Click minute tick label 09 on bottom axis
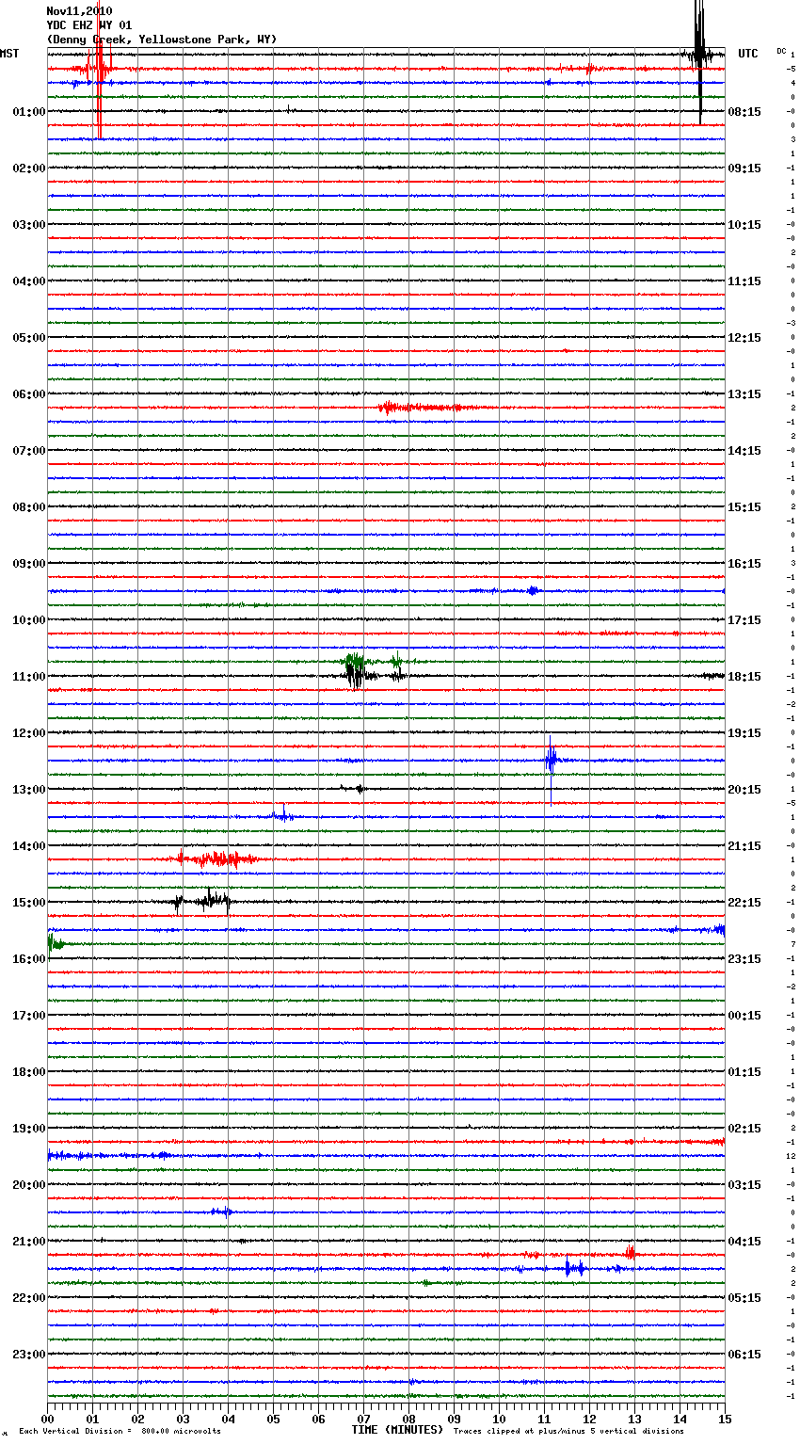 (x=455, y=1419)
